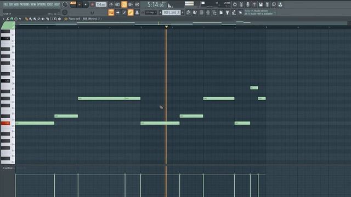Open the VIEW menu
The width and height of the screenshot is (351, 197).
[33, 4]
